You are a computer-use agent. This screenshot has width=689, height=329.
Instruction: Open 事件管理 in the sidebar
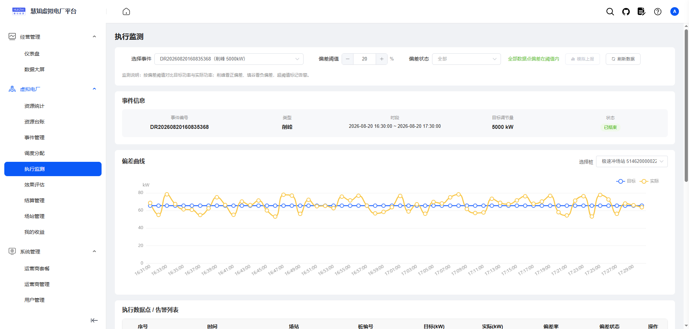(53, 137)
